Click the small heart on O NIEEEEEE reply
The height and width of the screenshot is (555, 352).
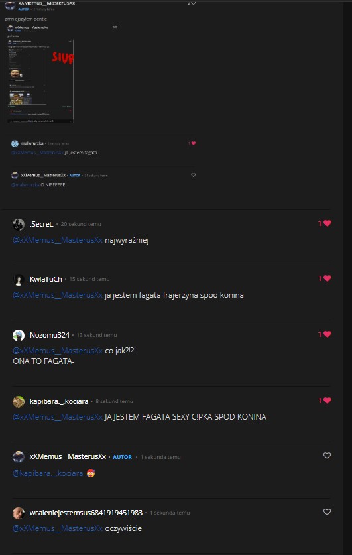(x=193, y=175)
